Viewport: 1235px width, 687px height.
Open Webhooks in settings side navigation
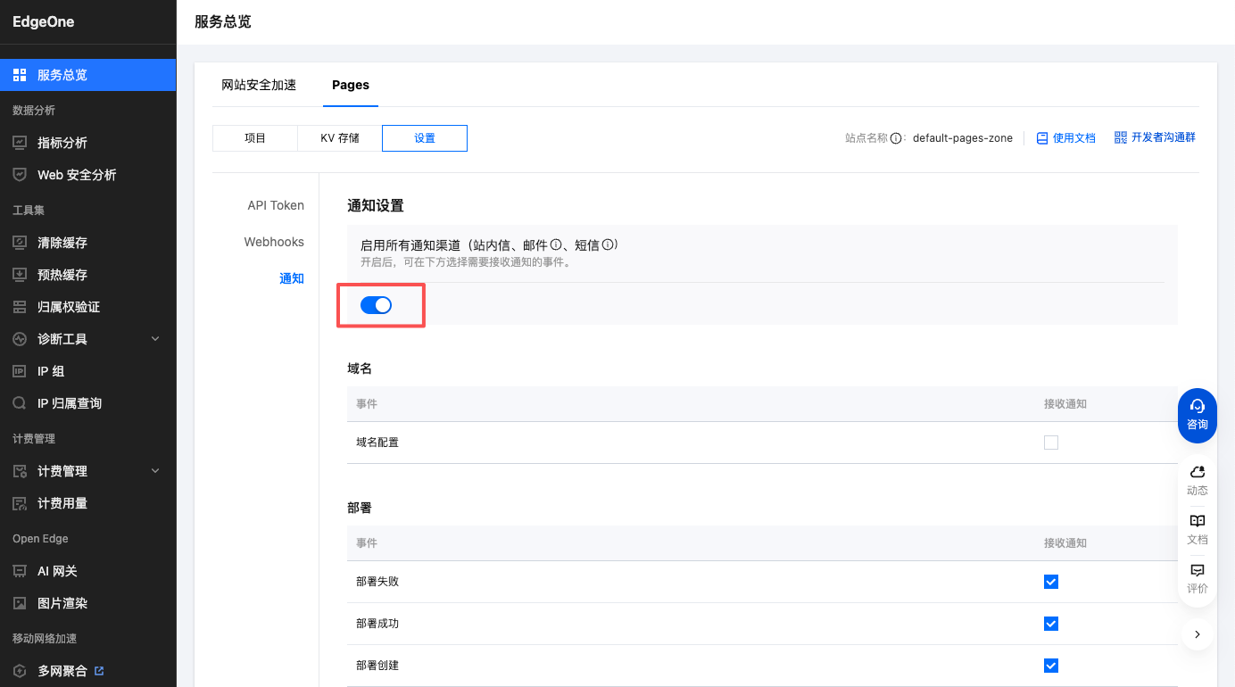point(274,242)
